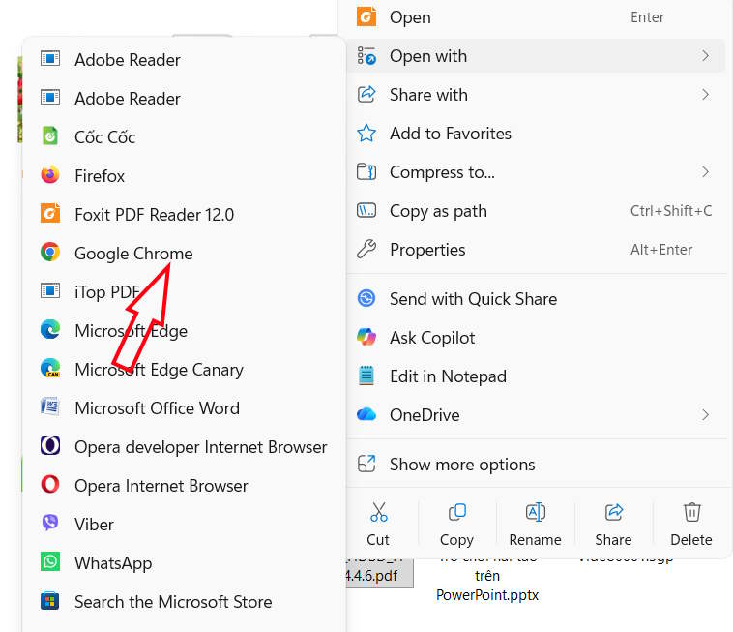
Task: Click the Firefox icon in the app list
Action: click(x=50, y=175)
